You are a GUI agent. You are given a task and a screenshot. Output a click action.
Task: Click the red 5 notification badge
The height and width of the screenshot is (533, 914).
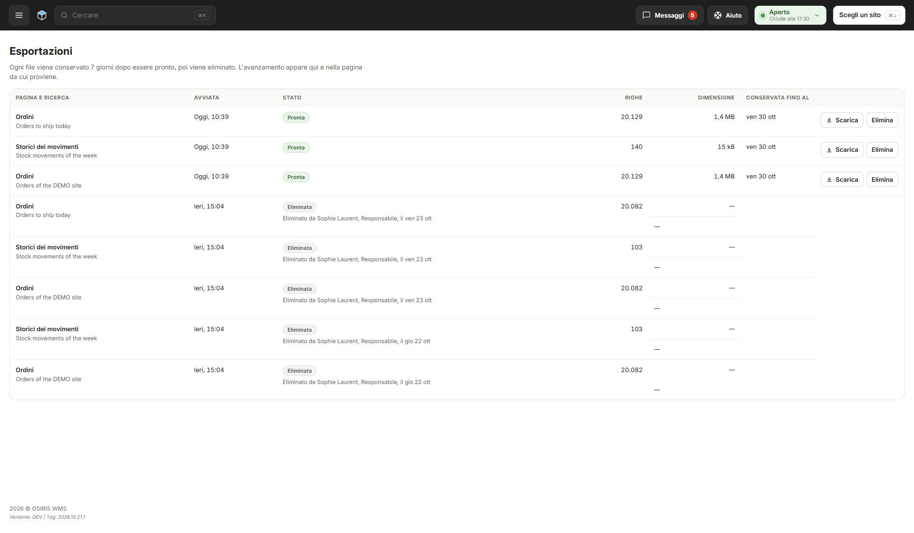click(x=693, y=15)
